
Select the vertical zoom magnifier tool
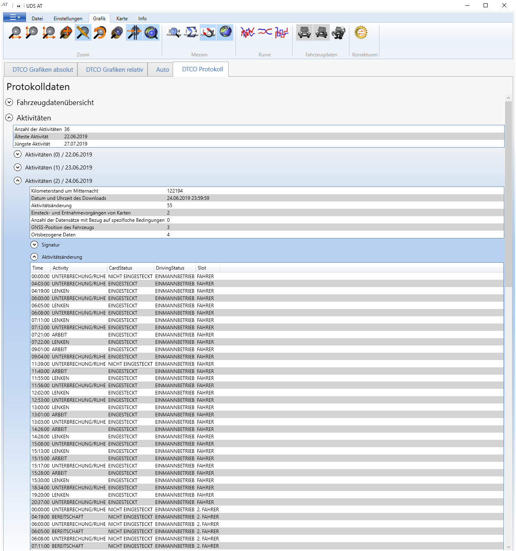32,32
